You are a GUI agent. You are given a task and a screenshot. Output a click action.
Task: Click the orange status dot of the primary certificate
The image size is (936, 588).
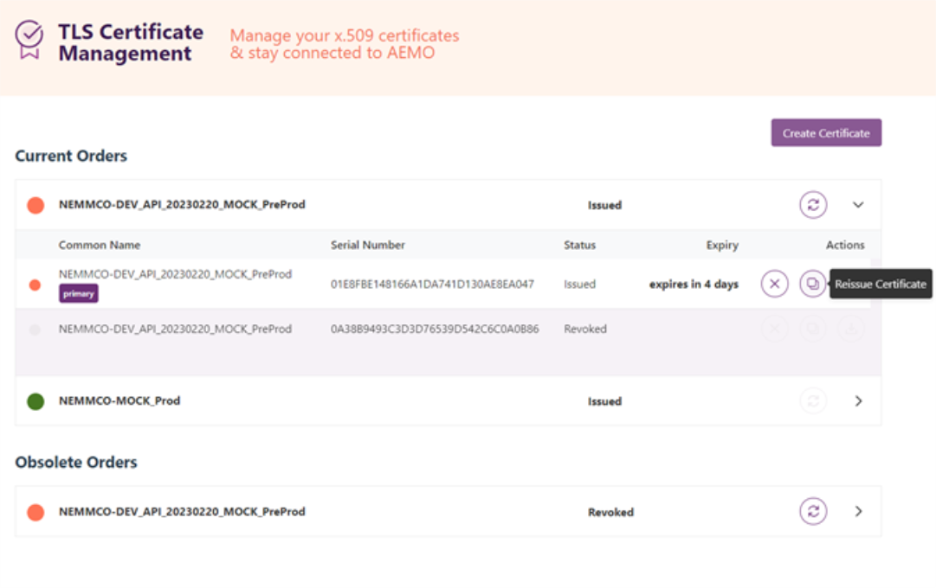tap(36, 284)
